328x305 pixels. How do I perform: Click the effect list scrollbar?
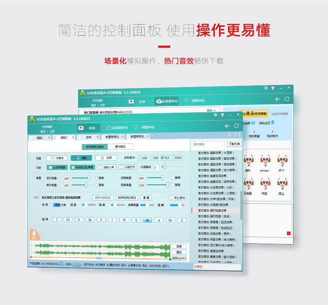coord(241,206)
